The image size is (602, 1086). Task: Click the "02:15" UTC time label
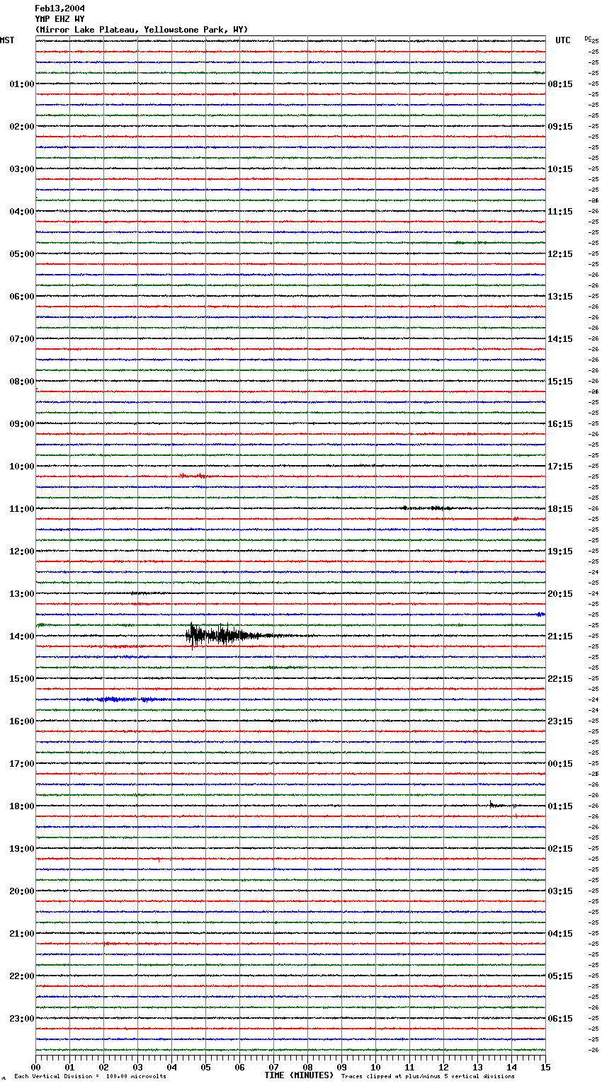coord(560,849)
